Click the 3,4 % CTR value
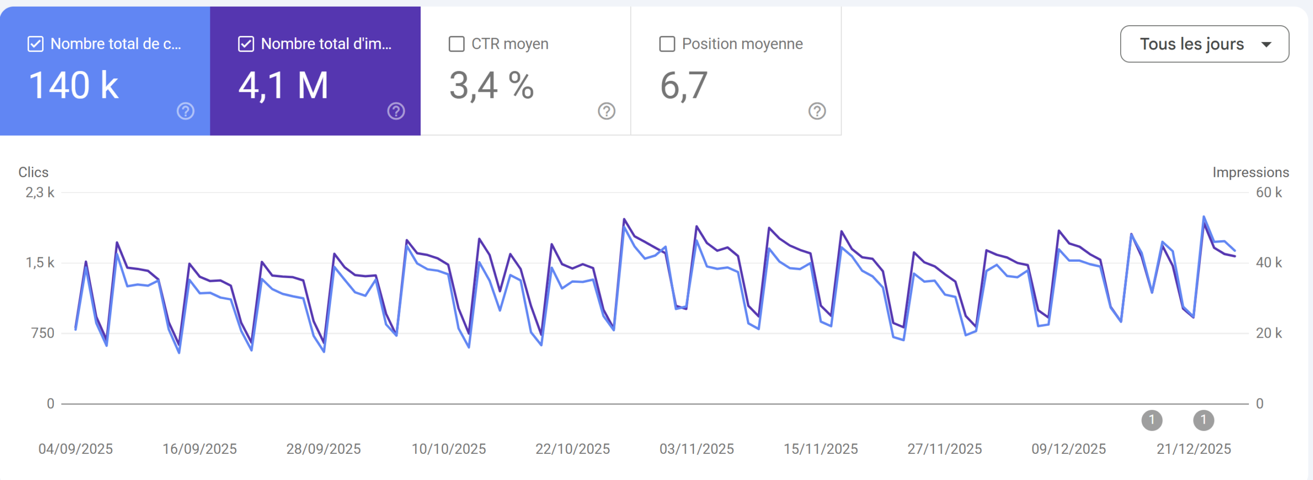 point(491,85)
